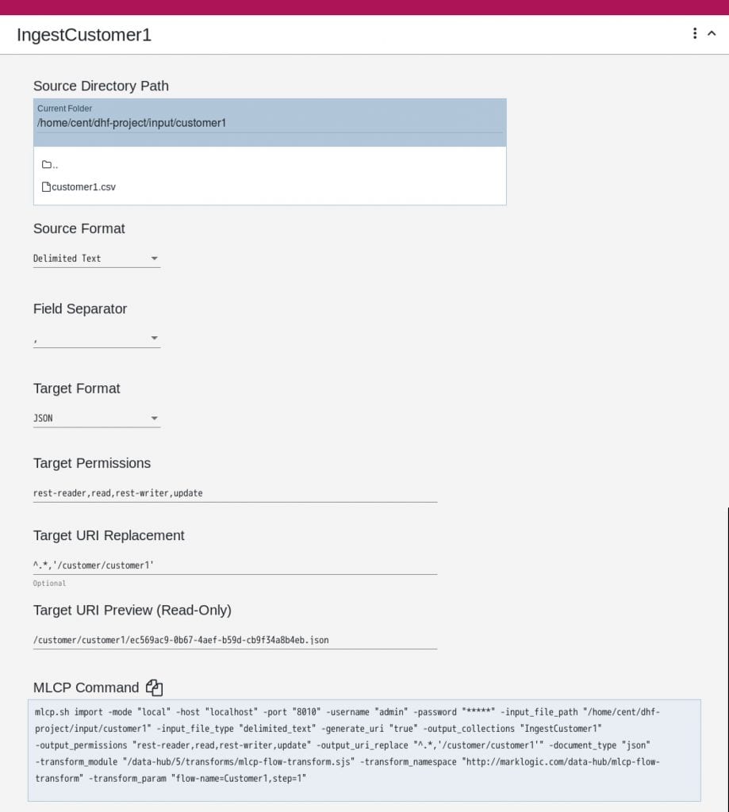Click the file icon beside customer1.csv
This screenshot has width=729, height=812.
point(46,187)
